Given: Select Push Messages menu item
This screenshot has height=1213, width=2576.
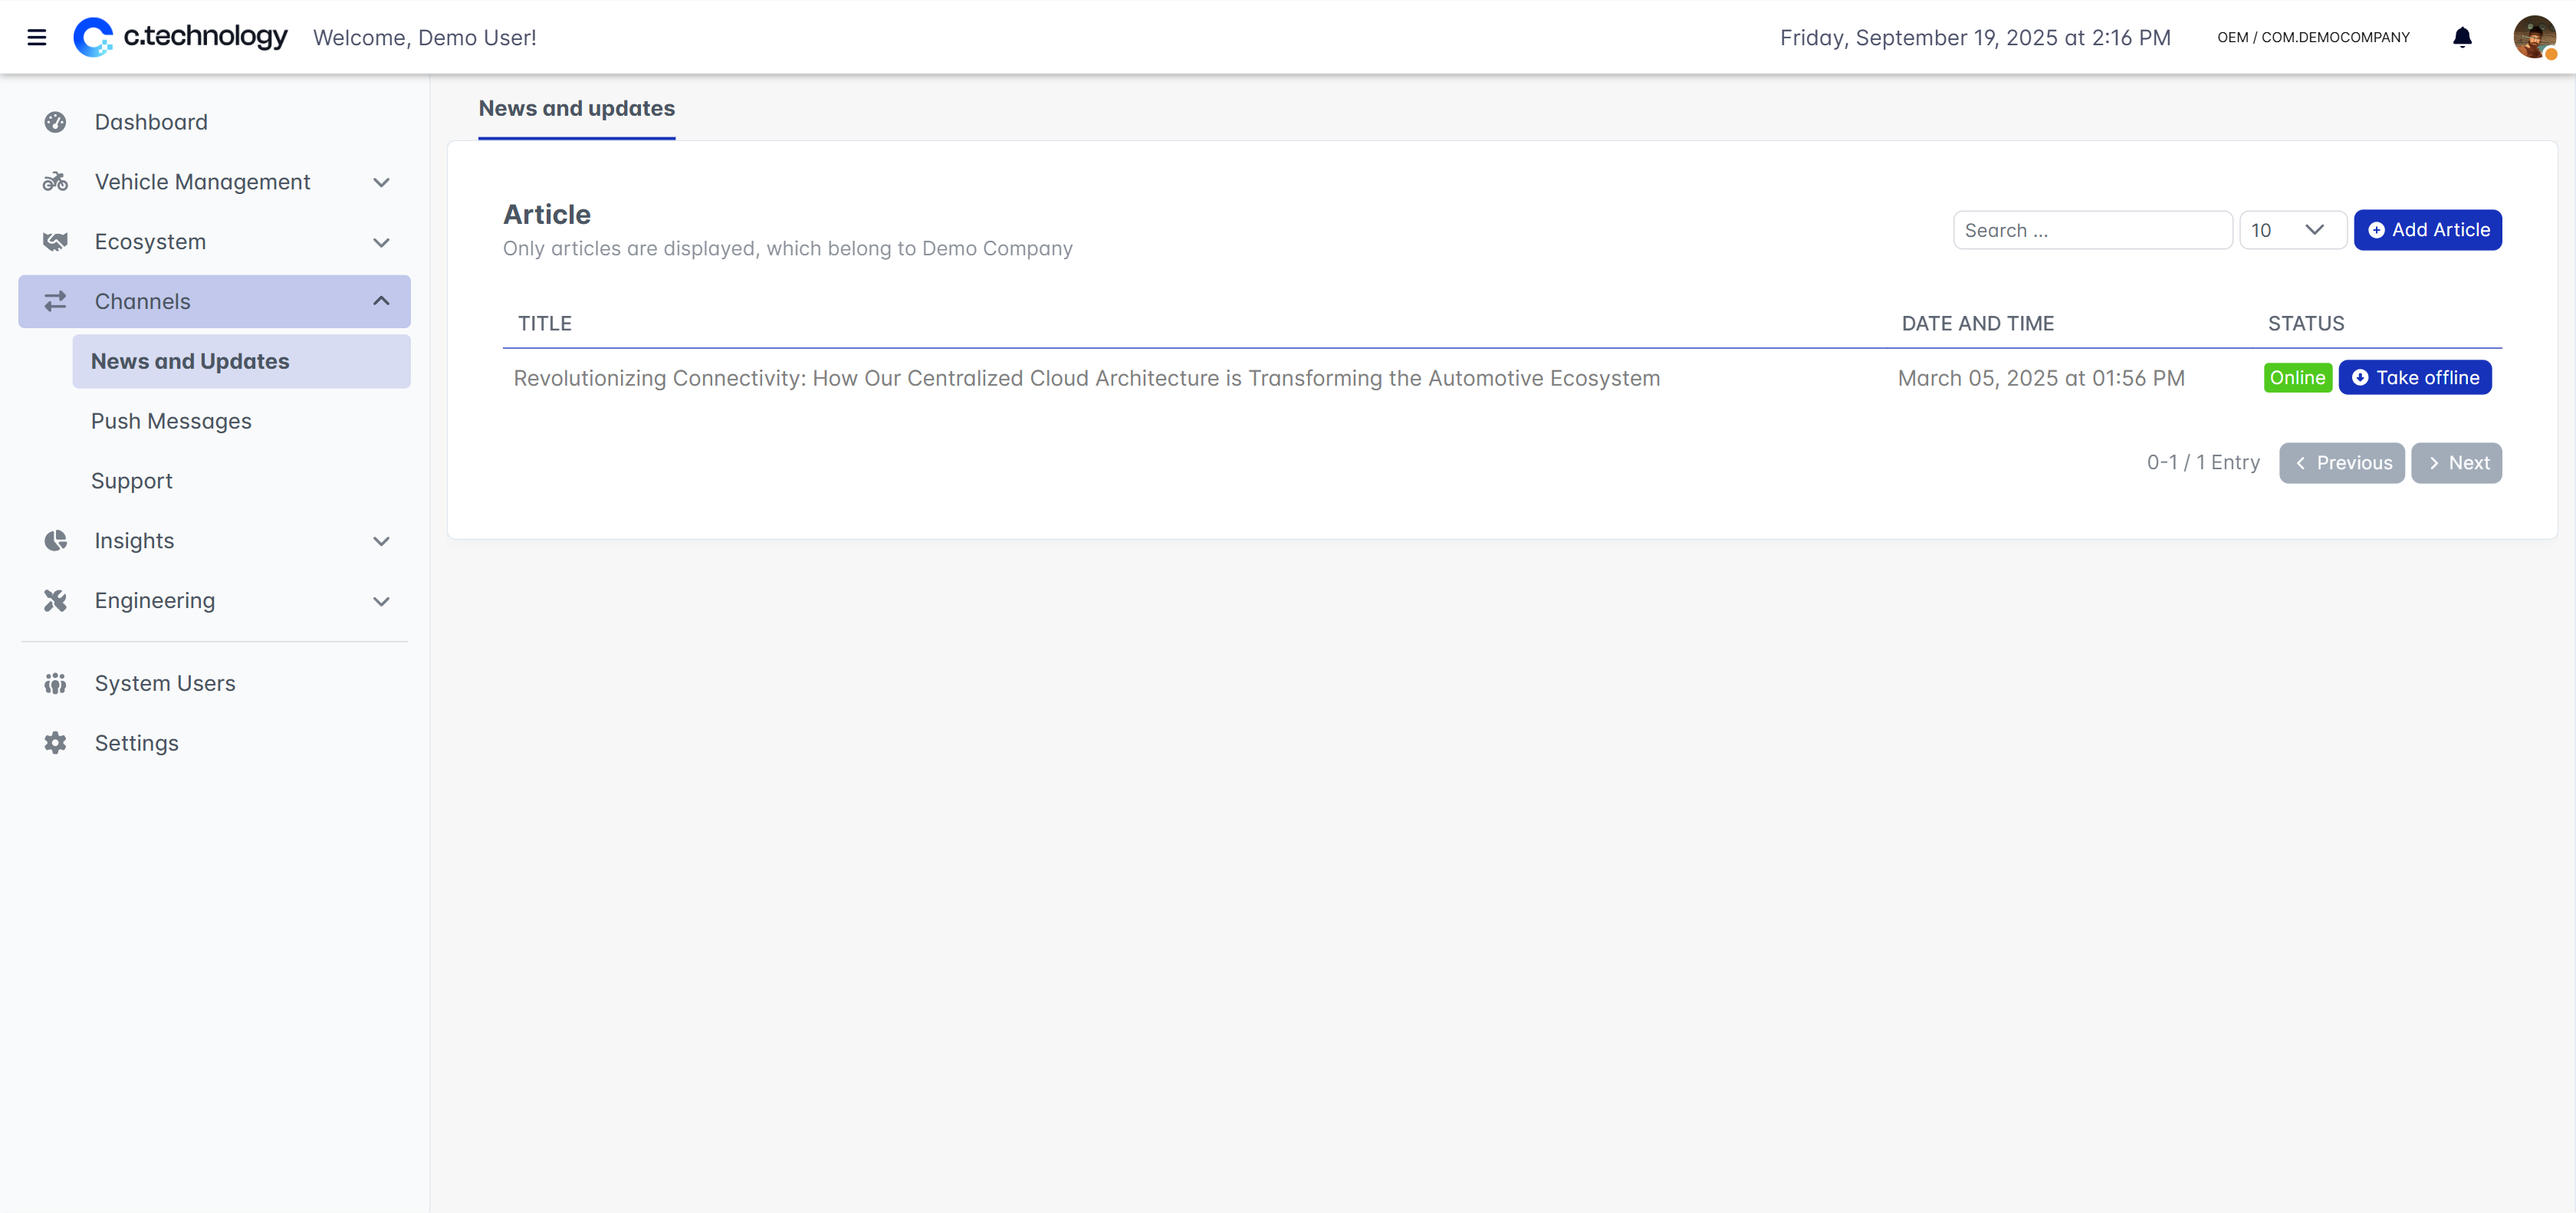Looking at the screenshot, I should [x=171, y=421].
